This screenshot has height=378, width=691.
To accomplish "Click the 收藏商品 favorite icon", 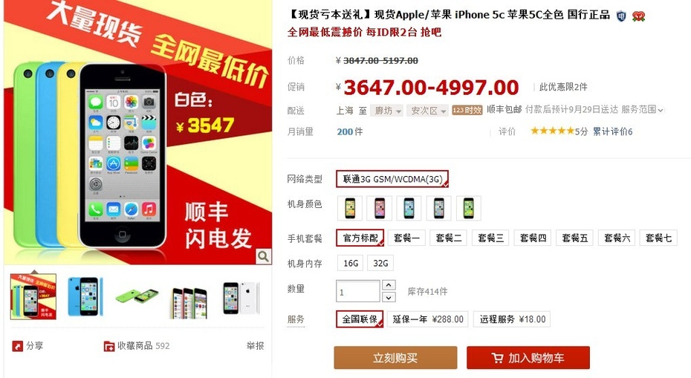I will (108, 346).
